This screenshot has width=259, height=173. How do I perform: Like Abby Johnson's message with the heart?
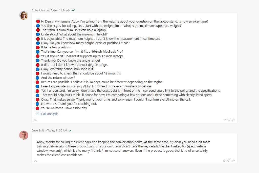(229, 120)
